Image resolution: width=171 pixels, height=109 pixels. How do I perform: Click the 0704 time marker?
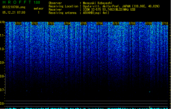coord(67,23)
